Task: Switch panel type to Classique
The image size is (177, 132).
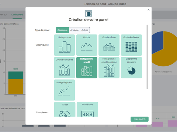Action: click(62, 30)
